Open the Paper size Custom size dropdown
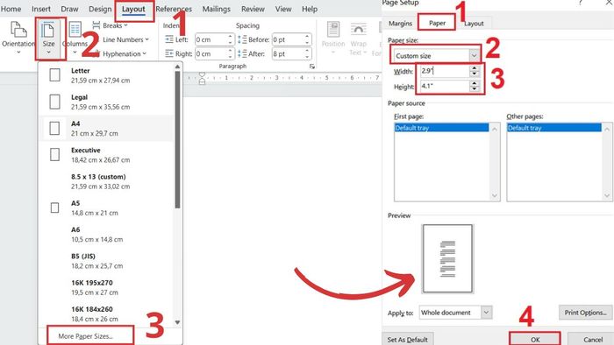This screenshot has height=345, width=614. click(x=436, y=56)
